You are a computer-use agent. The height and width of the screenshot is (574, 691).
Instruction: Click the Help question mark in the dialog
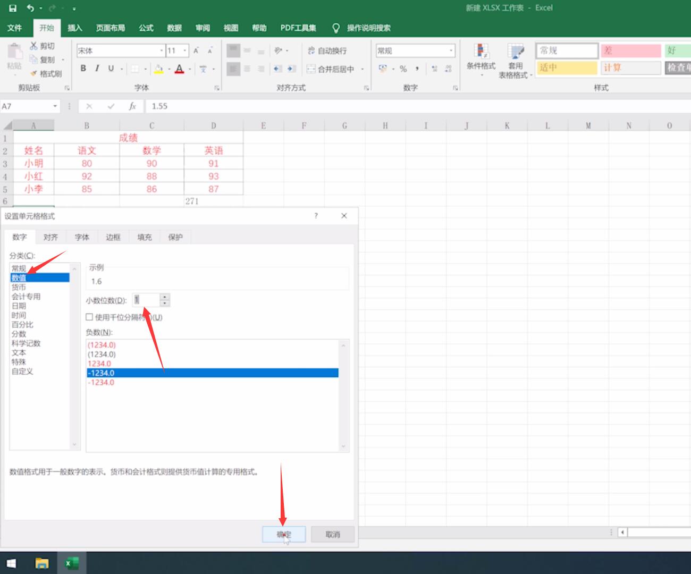tap(316, 215)
